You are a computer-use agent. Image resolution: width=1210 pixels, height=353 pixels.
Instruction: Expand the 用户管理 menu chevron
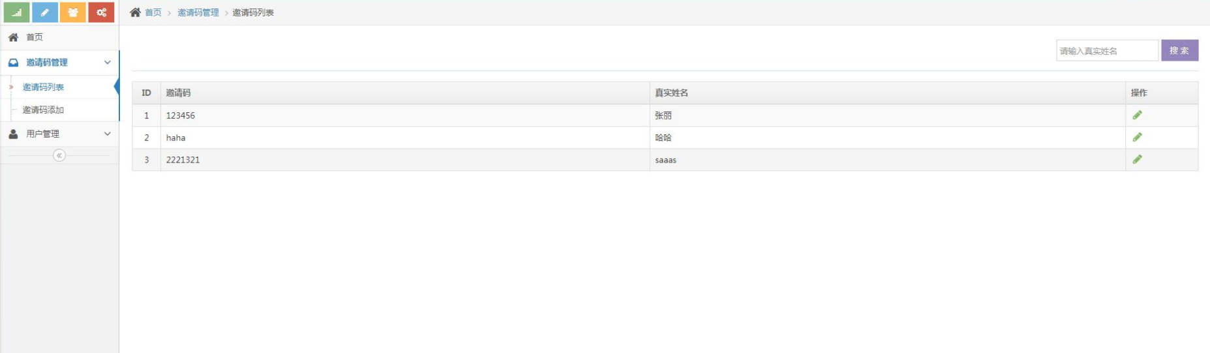click(x=108, y=134)
